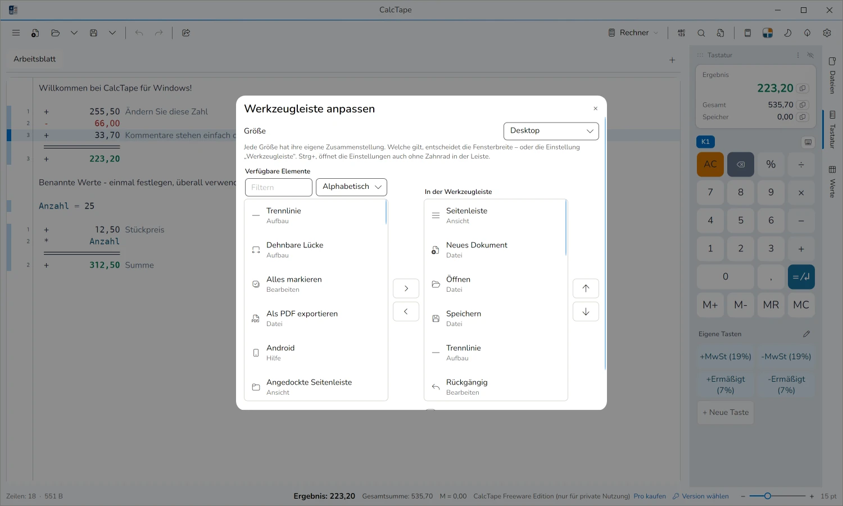843x506 pixels.
Task: Copy the Gesamt value 535,70
Action: pos(803,105)
